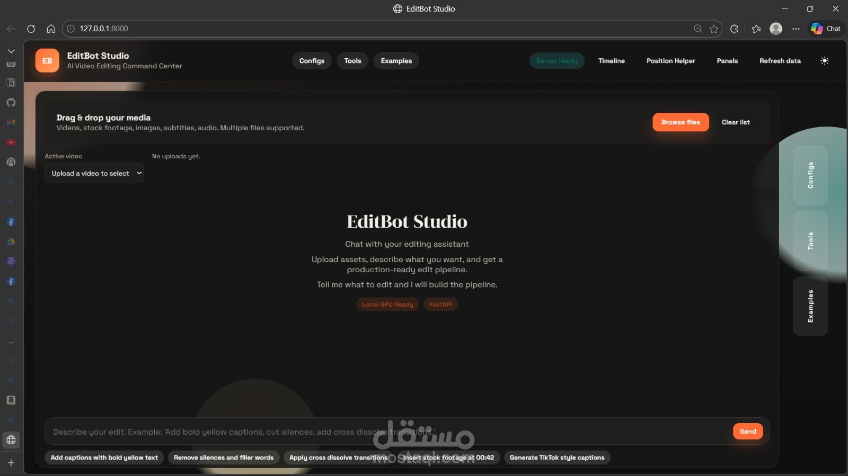This screenshot has width=848, height=476.
Task: Open the Panels menu item
Action: point(727,61)
